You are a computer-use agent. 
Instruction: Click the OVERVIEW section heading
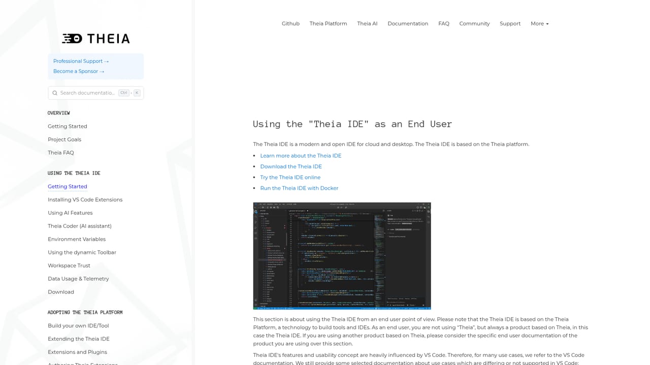point(59,113)
